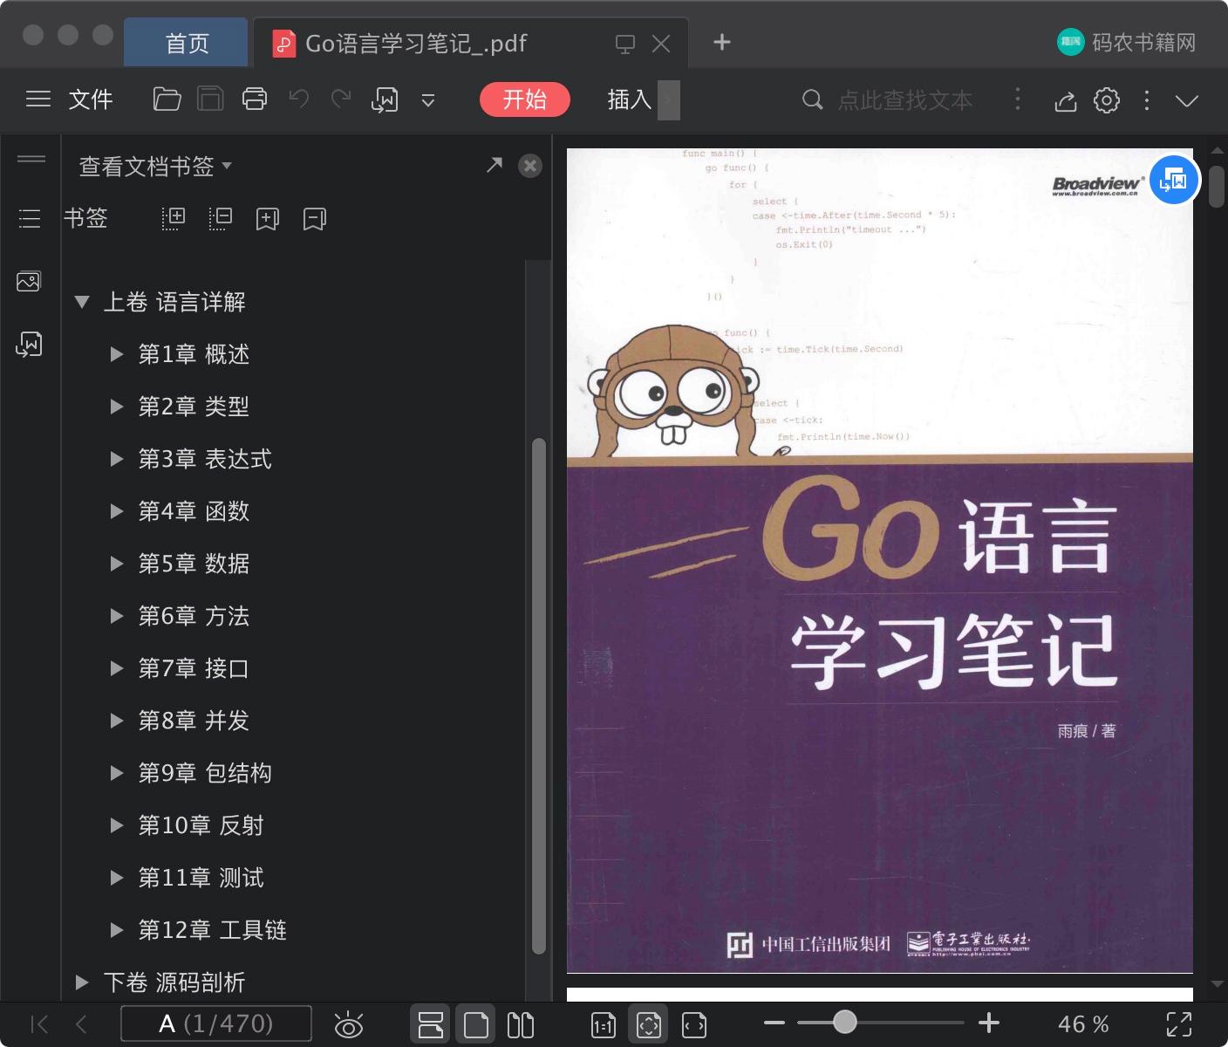Click the sidebar convert document icon

coord(29,344)
